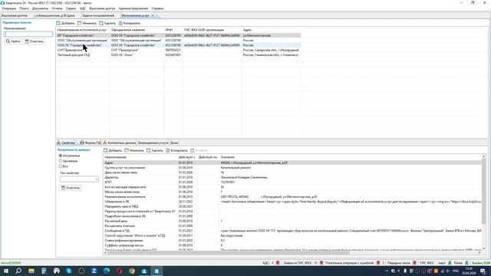This screenshot has height=276, width=491.
Task: Click the red Платежные операции с ошибкой indicator
Action: click(x=378, y=263)
